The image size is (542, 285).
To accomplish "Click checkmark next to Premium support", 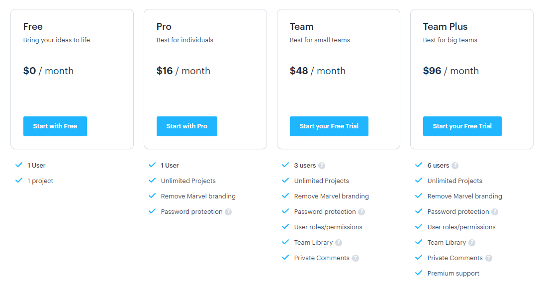I will (419, 273).
